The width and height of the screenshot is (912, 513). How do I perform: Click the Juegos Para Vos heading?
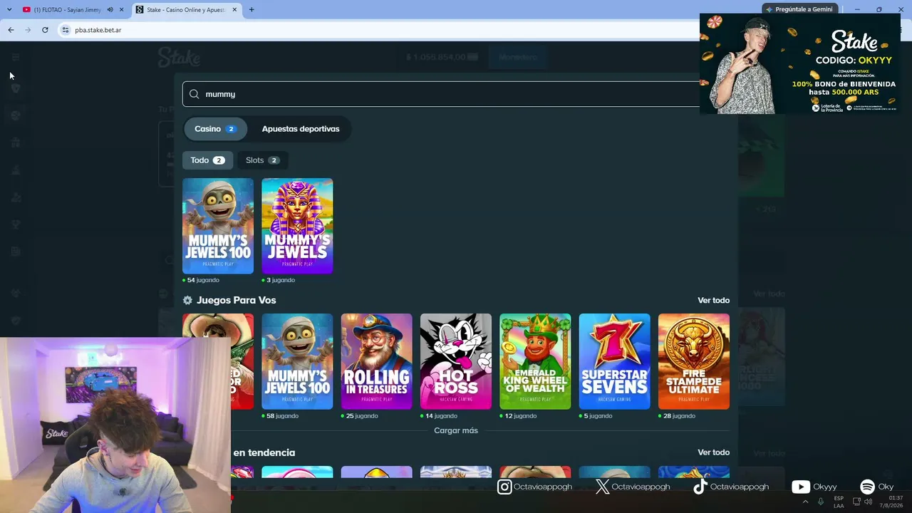tap(237, 301)
